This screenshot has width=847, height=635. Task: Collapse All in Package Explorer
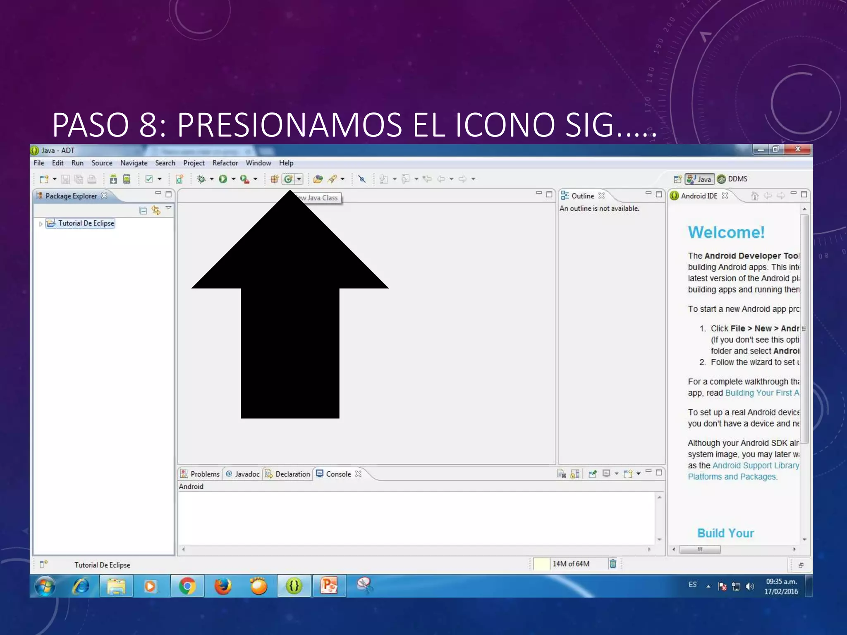tap(143, 210)
